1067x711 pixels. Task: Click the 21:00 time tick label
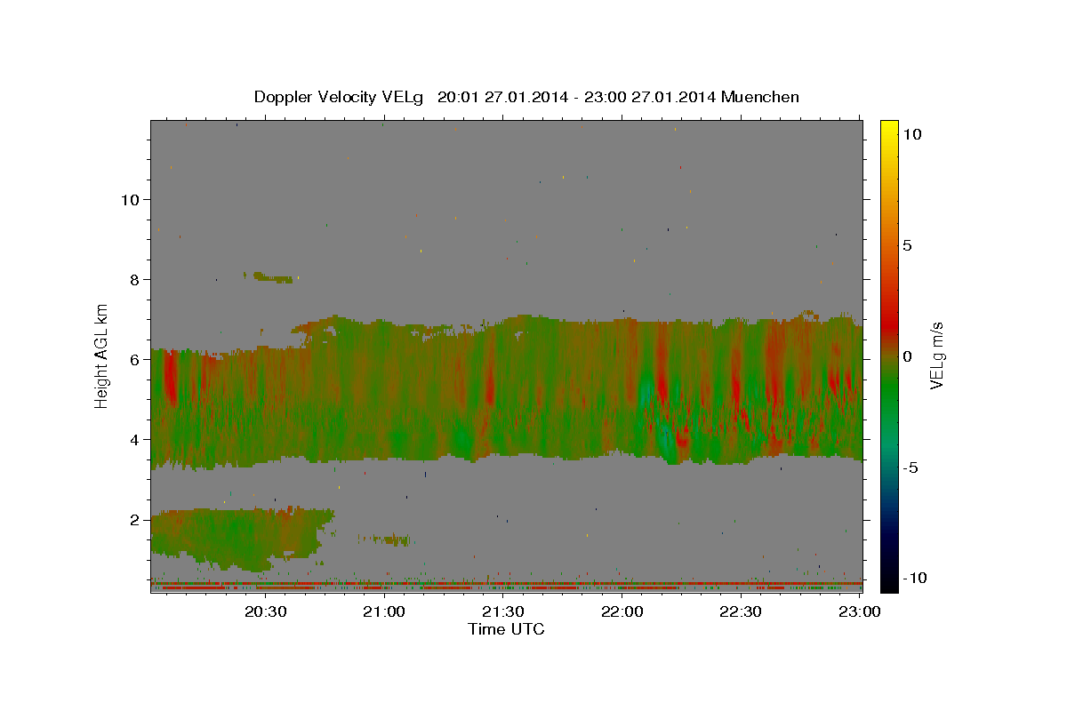point(385,612)
